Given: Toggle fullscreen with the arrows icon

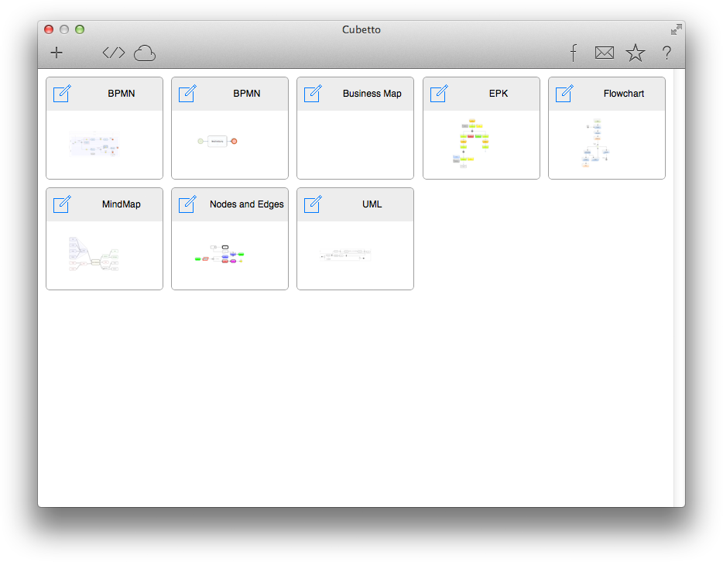Looking at the screenshot, I should [x=676, y=29].
